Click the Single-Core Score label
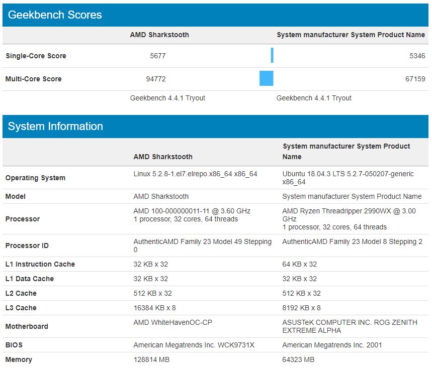Image resolution: width=432 pixels, height=370 pixels. [x=36, y=56]
